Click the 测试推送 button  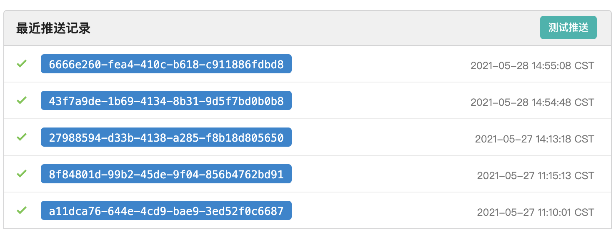568,27
